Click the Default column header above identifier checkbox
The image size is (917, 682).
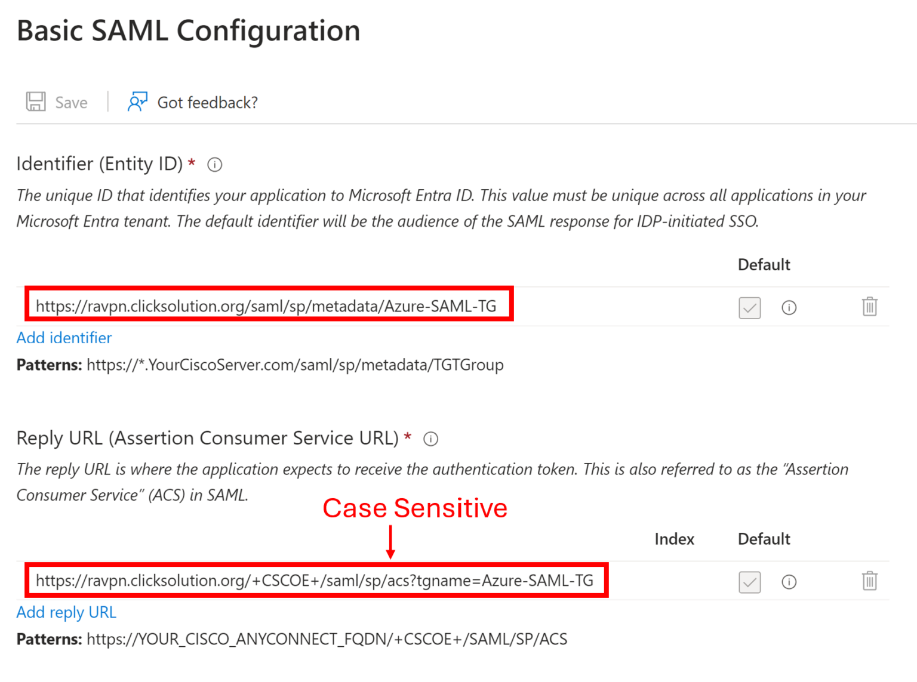(764, 264)
